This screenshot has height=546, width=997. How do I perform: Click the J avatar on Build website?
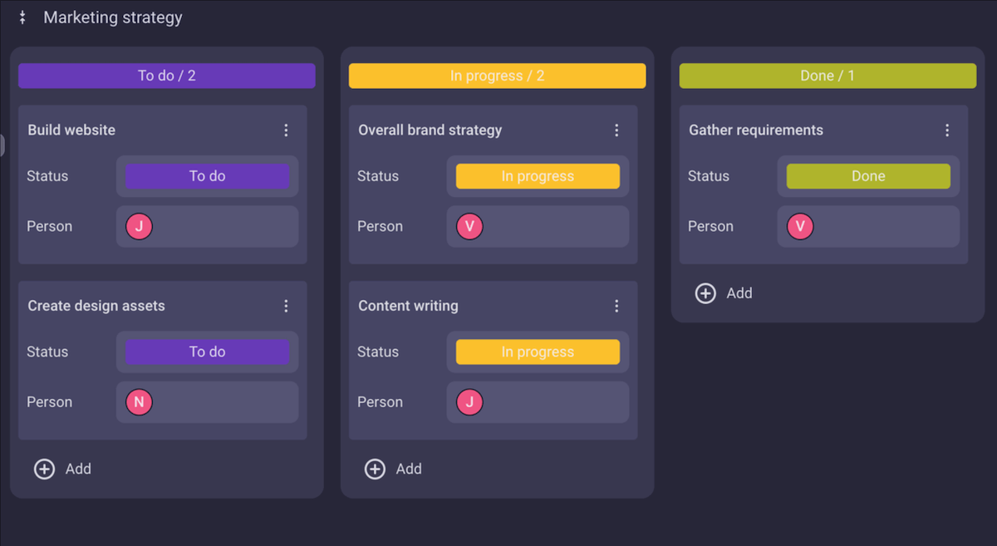(139, 226)
